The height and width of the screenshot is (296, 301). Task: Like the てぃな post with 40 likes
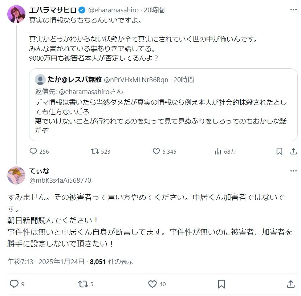pyautogui.click(x=152, y=284)
